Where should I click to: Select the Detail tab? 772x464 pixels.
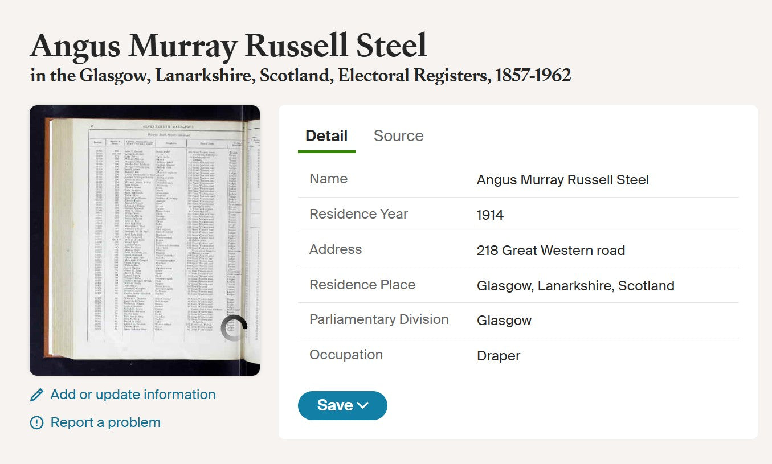(326, 136)
